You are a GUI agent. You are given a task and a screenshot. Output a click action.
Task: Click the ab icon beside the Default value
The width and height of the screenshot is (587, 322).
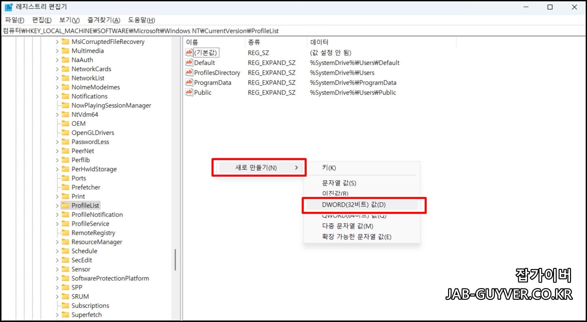click(188, 63)
